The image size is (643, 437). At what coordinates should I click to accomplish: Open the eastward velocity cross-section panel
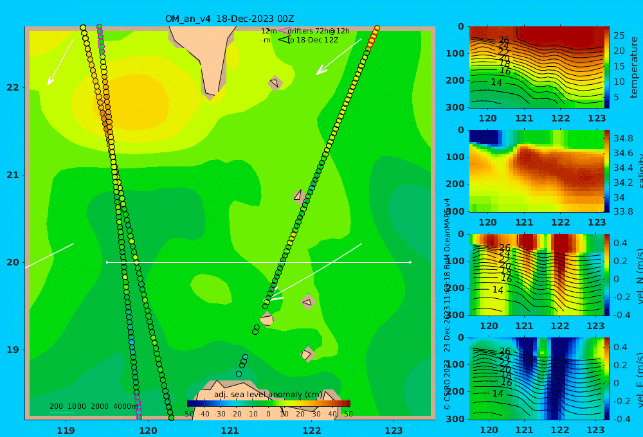(x=536, y=379)
